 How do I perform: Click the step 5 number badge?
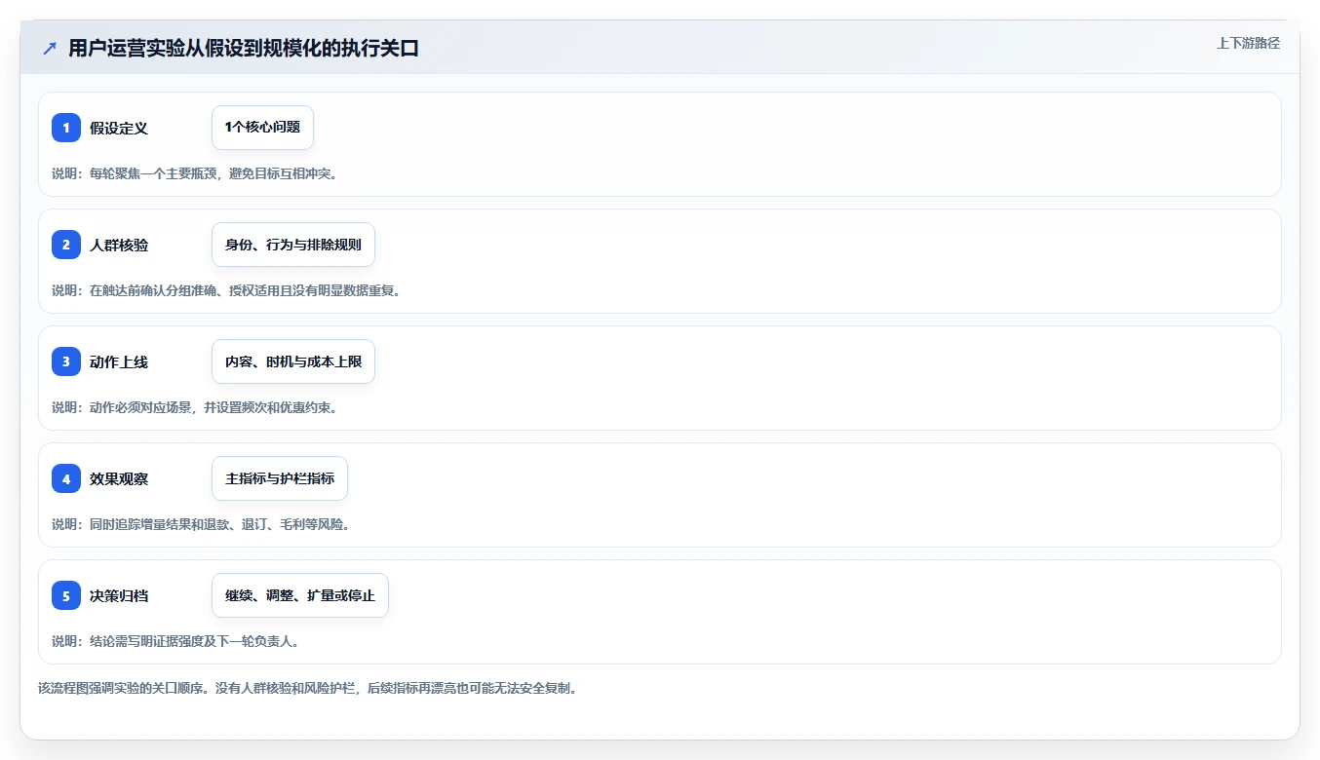(x=66, y=595)
